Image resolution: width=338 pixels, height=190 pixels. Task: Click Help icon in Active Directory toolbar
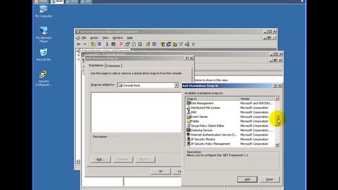click(x=148, y=44)
